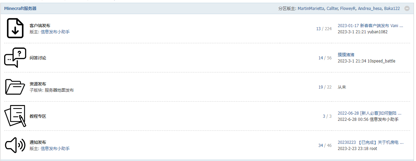The width and height of the screenshot is (416, 161).
Task: Go to the 教程专区 forum
Action: coord(38,116)
